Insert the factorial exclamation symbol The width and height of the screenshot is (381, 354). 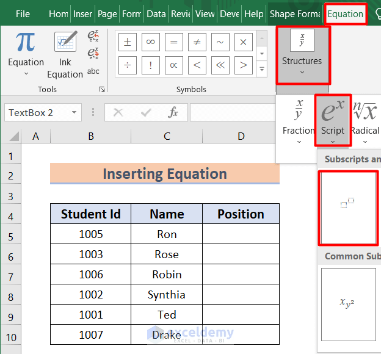151,65
